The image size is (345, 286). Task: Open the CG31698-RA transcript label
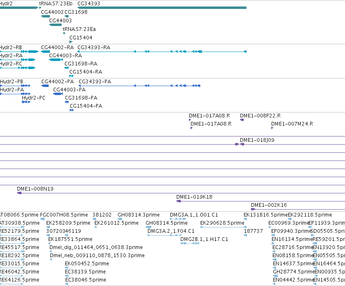[x=81, y=64]
